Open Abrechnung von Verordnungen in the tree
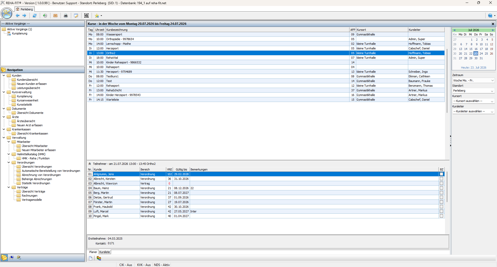The width and height of the screenshot is (497, 267). (41, 175)
